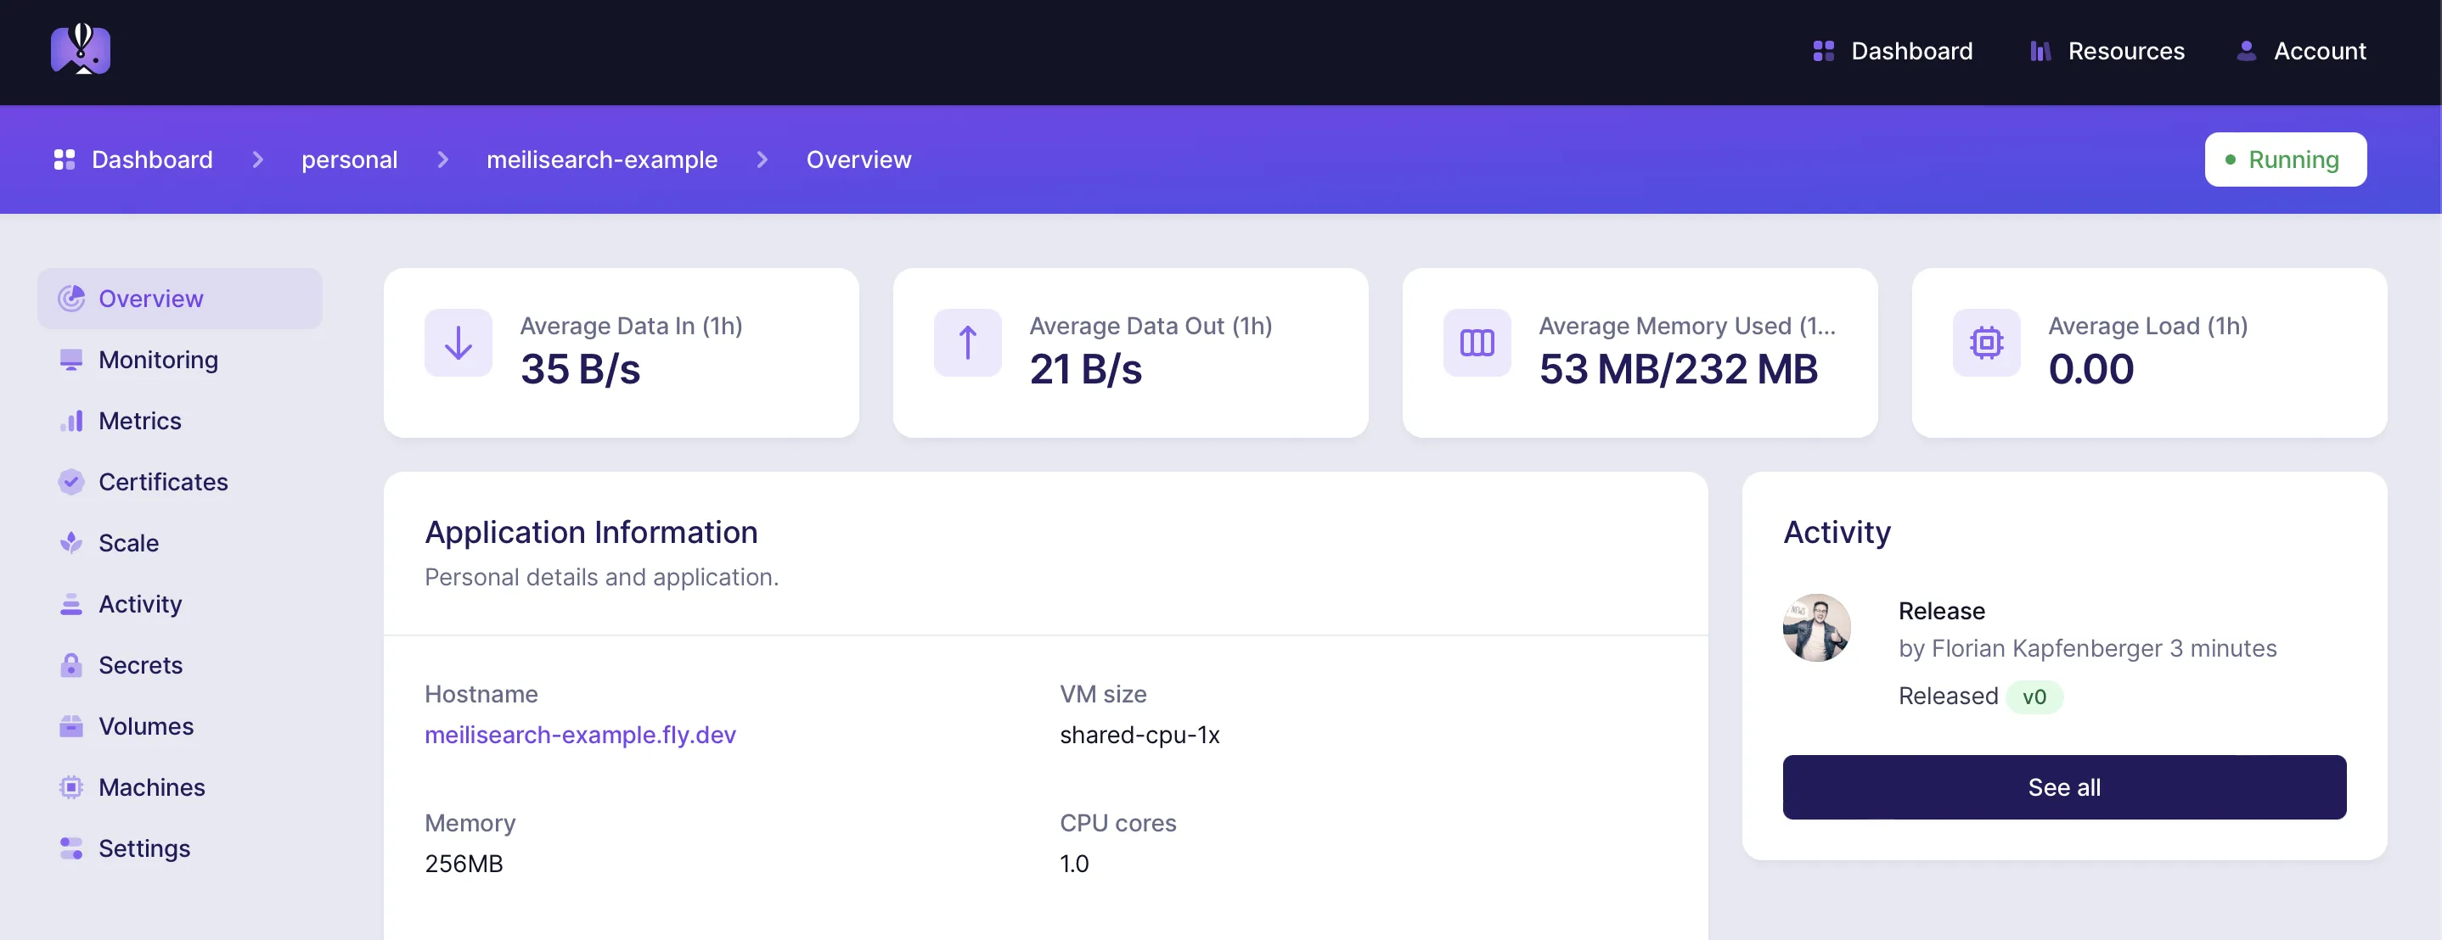Image resolution: width=2442 pixels, height=940 pixels.
Task: Open Dashboard from top navigation
Action: (1892, 51)
